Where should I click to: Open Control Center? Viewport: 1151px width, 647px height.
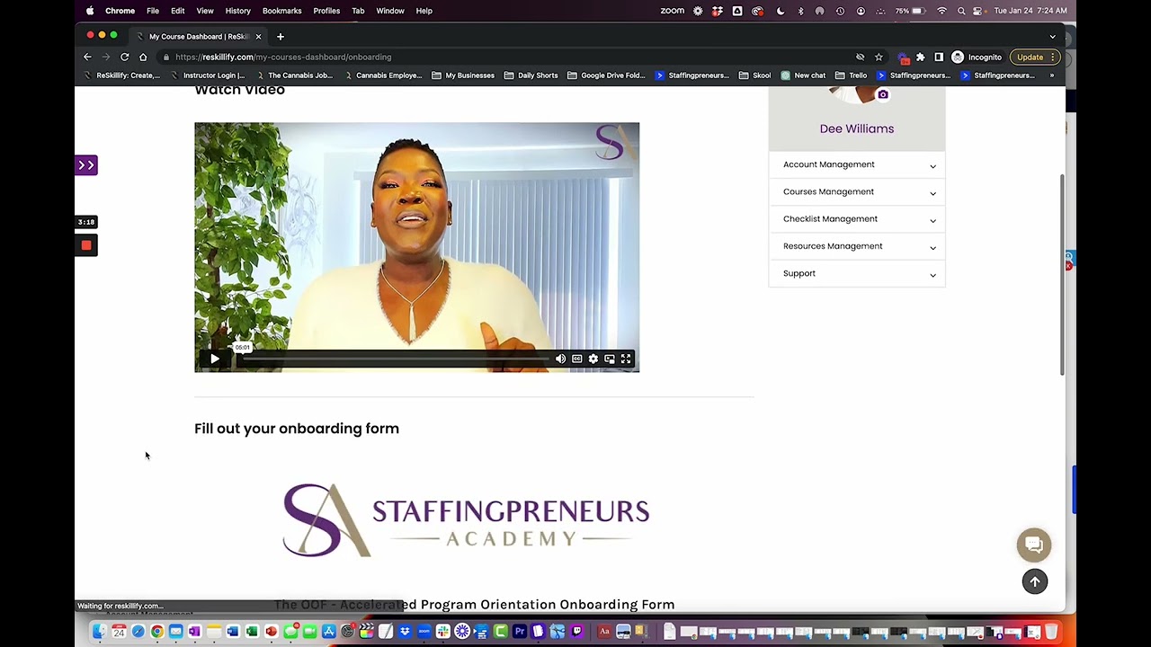[977, 11]
